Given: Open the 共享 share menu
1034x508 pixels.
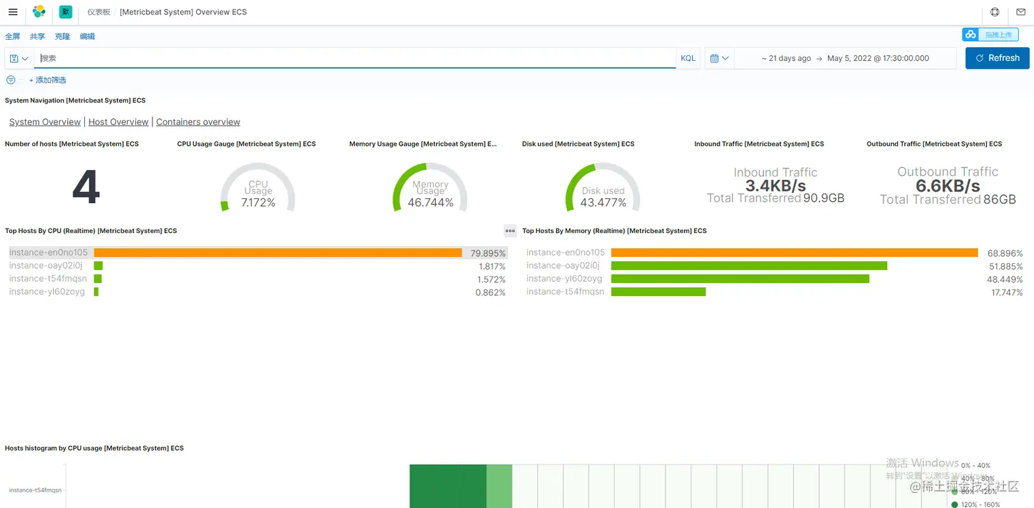Looking at the screenshot, I should coord(38,36).
